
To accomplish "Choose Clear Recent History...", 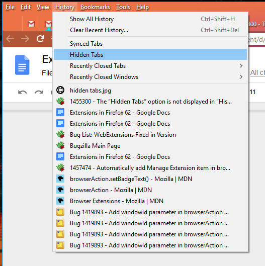I will (150, 30).
